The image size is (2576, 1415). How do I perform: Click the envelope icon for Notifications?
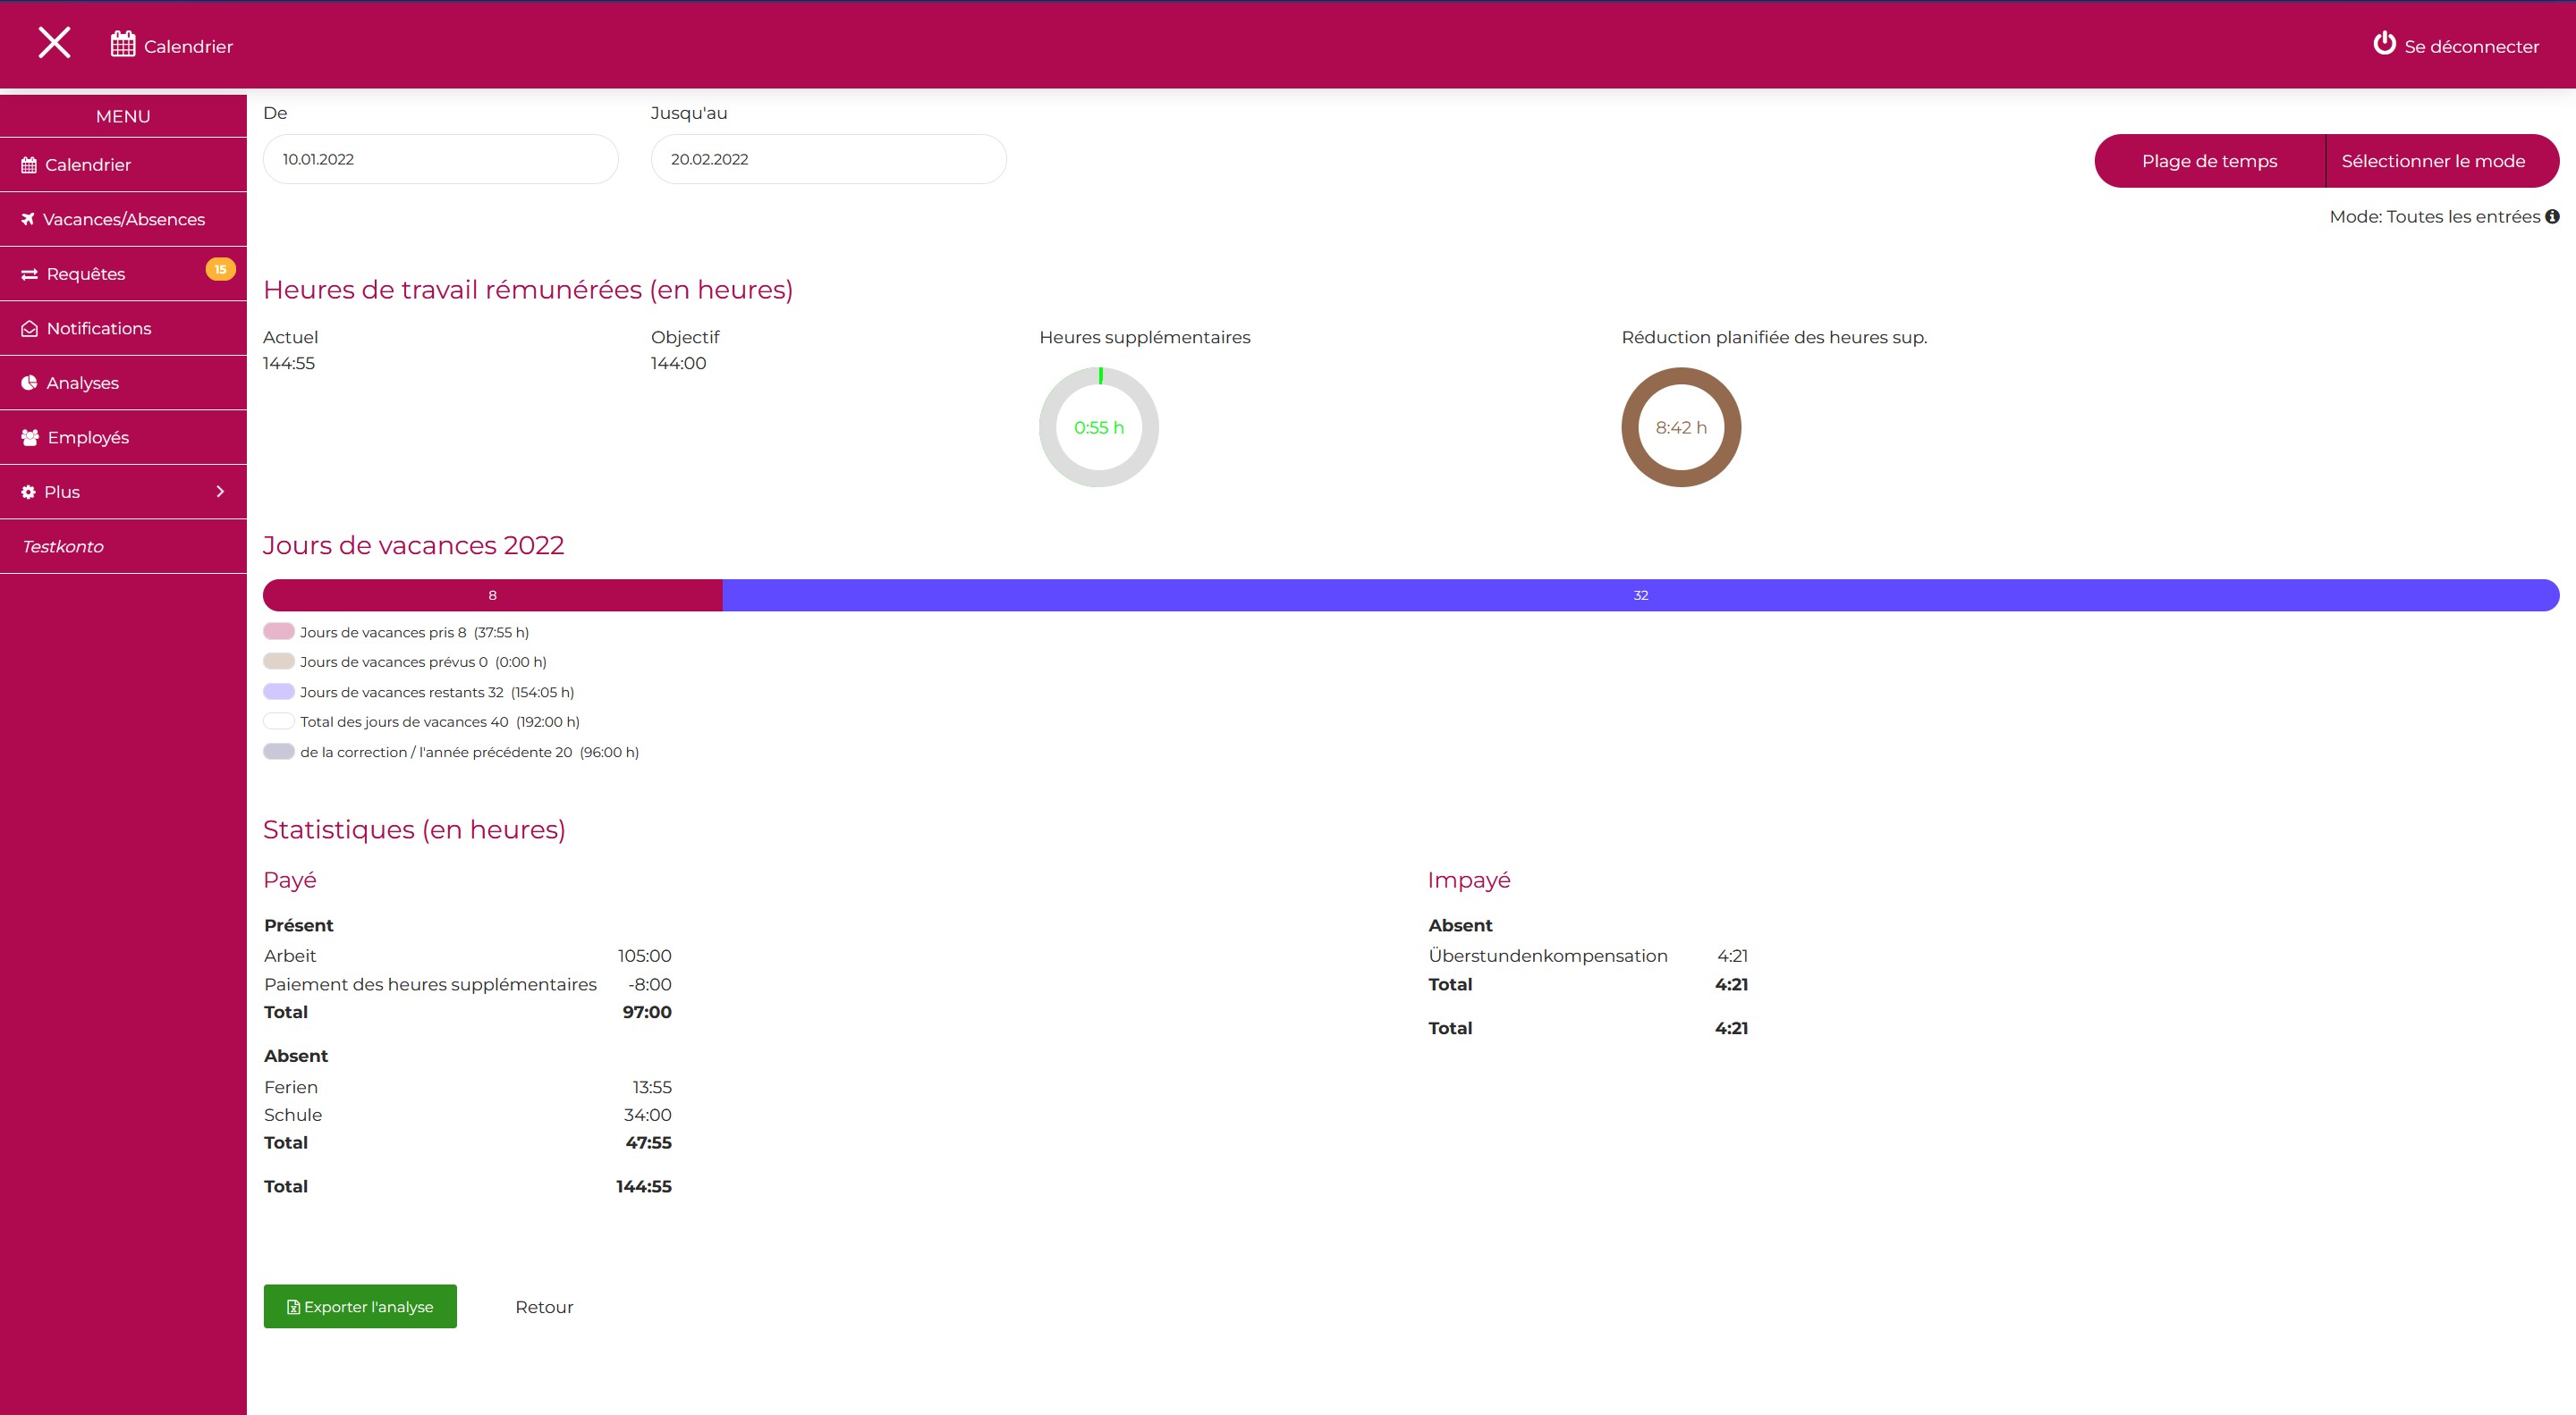[29, 329]
